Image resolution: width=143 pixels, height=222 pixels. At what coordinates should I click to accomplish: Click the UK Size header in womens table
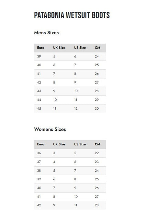tap(59, 144)
